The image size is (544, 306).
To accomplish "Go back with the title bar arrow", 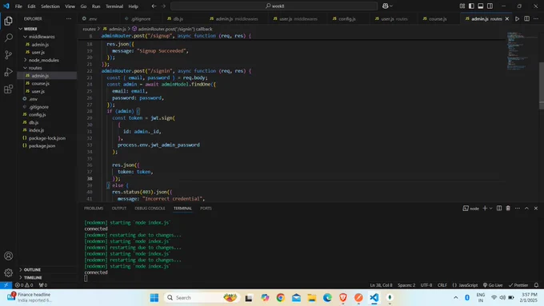I will (154, 6).
